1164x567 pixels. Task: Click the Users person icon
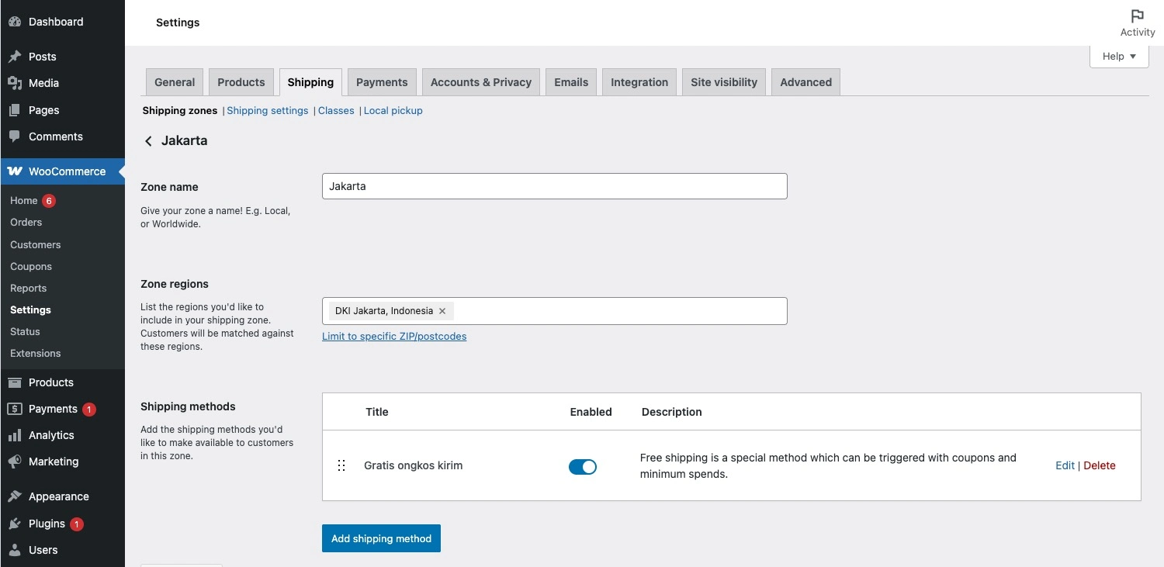tap(15, 550)
